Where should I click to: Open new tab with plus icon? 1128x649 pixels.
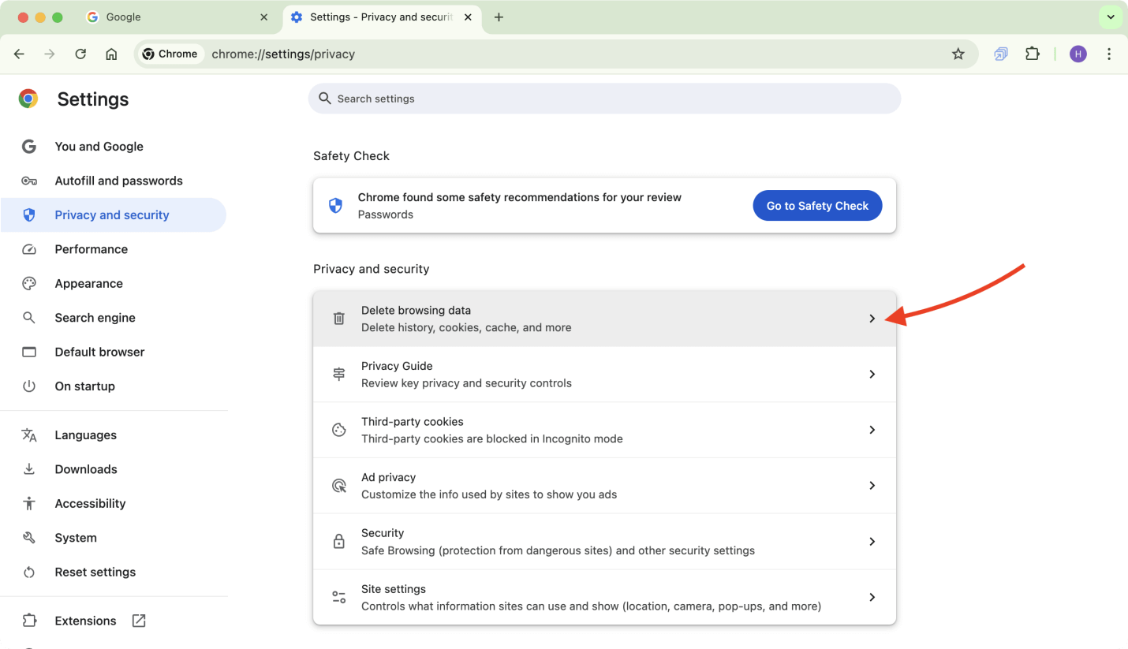[499, 17]
